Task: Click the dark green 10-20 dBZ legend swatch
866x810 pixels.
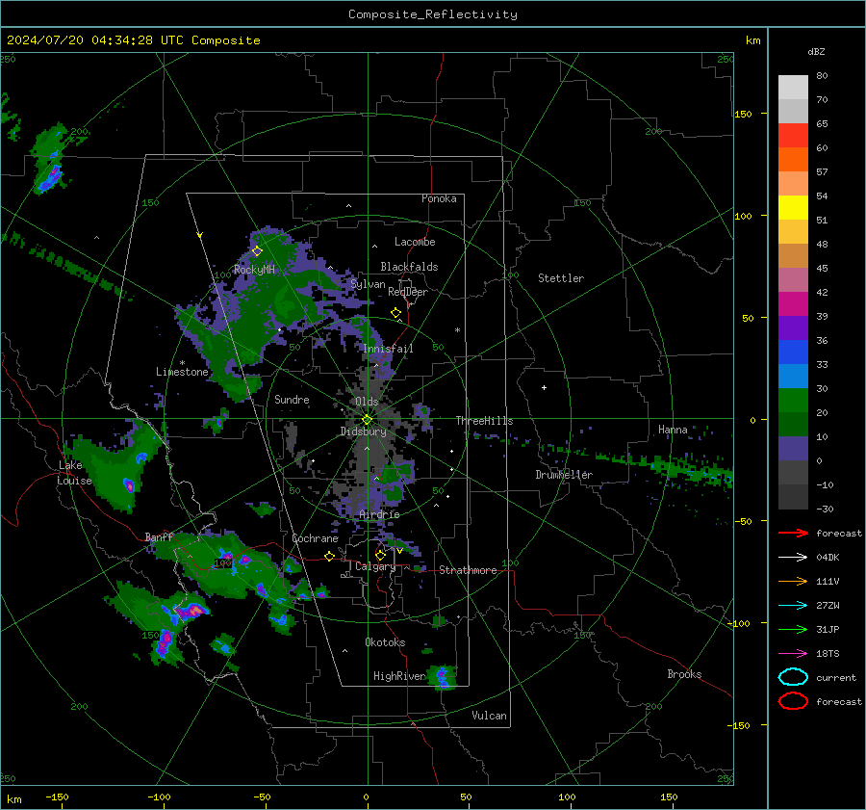Action: 793,425
